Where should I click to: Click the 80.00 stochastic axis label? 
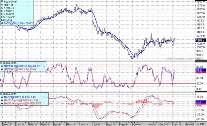(x=199, y=67)
